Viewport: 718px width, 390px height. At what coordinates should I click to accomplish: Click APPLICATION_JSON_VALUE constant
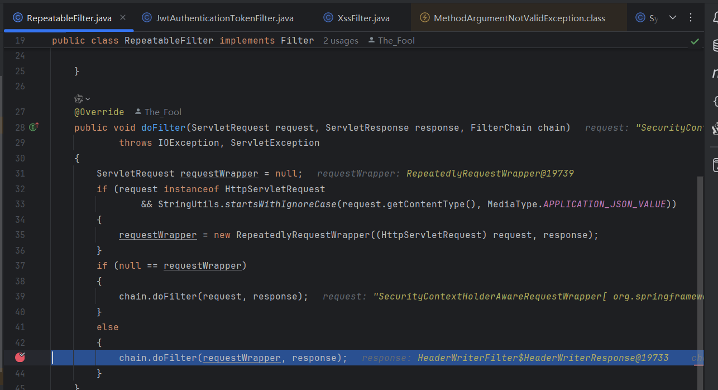click(605, 204)
